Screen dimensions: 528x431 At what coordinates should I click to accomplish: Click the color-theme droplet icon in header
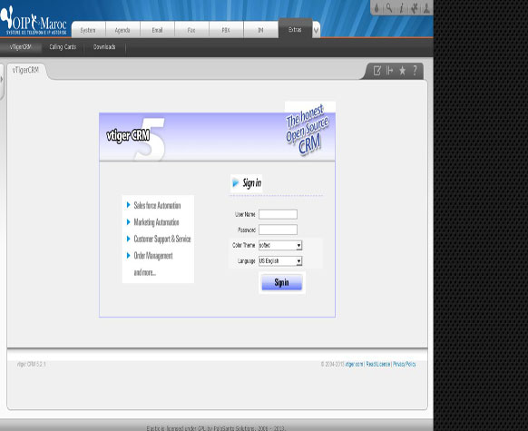click(x=376, y=8)
